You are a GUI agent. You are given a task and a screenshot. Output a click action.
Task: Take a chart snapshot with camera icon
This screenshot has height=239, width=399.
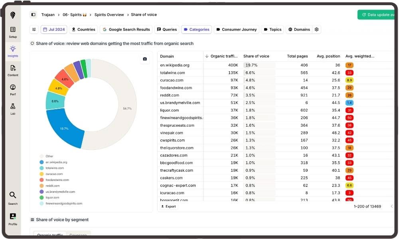[145, 59]
